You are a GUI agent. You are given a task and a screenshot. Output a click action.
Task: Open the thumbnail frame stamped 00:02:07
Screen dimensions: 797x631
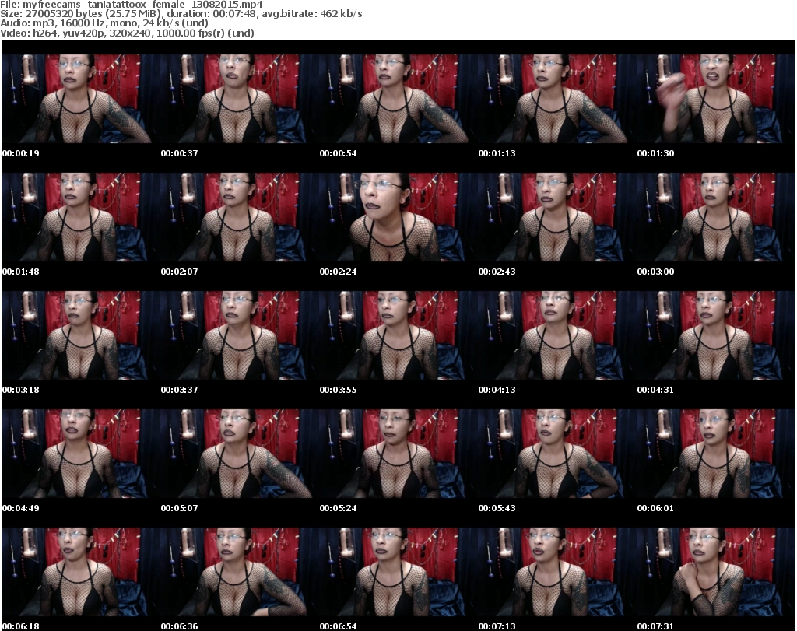(240, 217)
